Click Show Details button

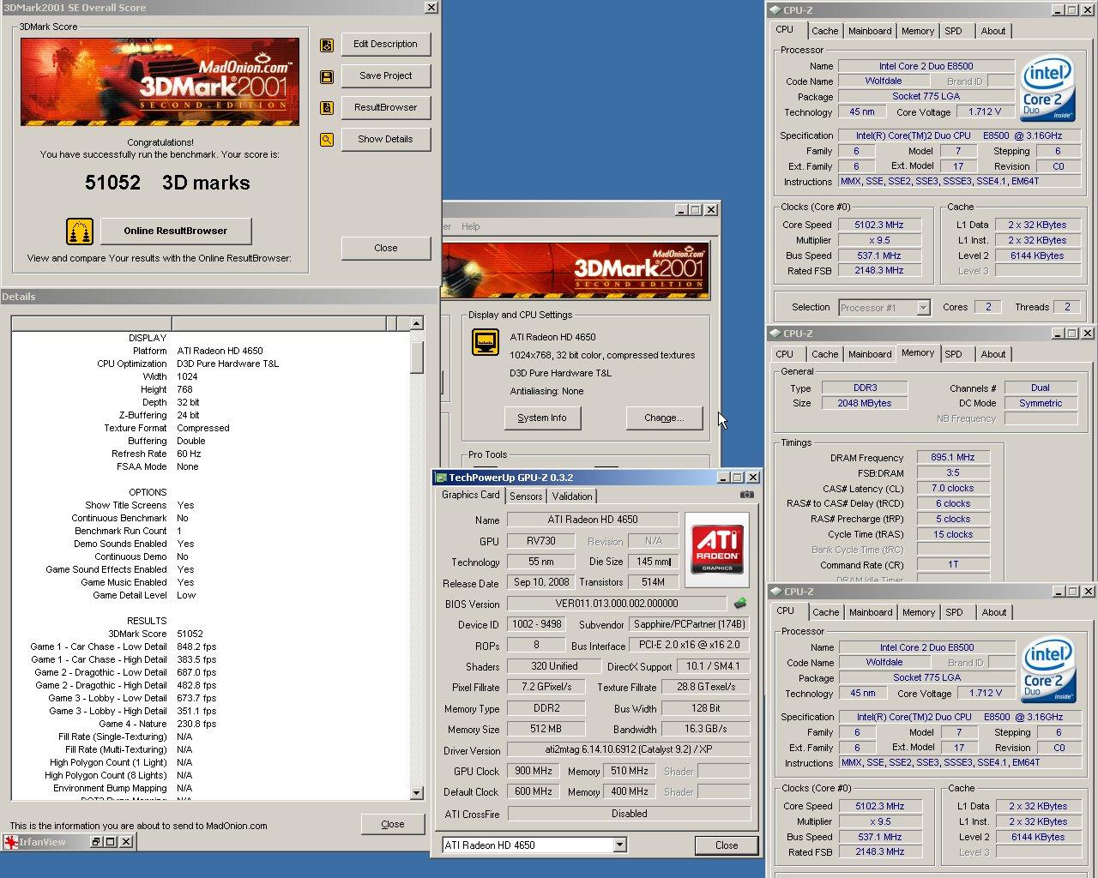click(385, 140)
